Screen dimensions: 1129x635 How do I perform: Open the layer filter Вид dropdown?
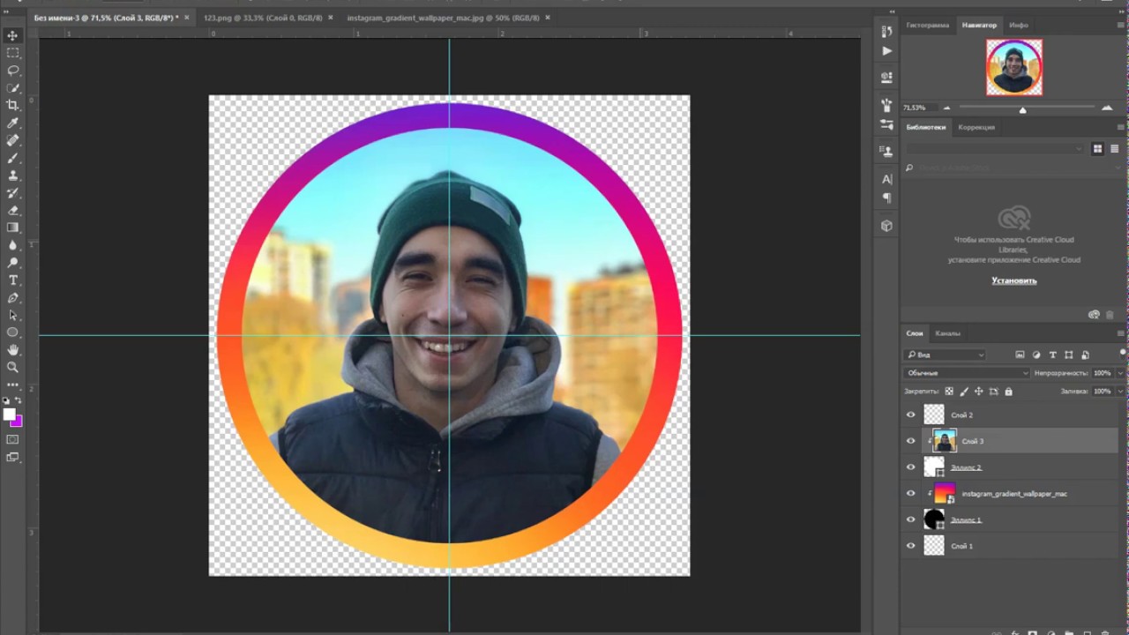945,355
